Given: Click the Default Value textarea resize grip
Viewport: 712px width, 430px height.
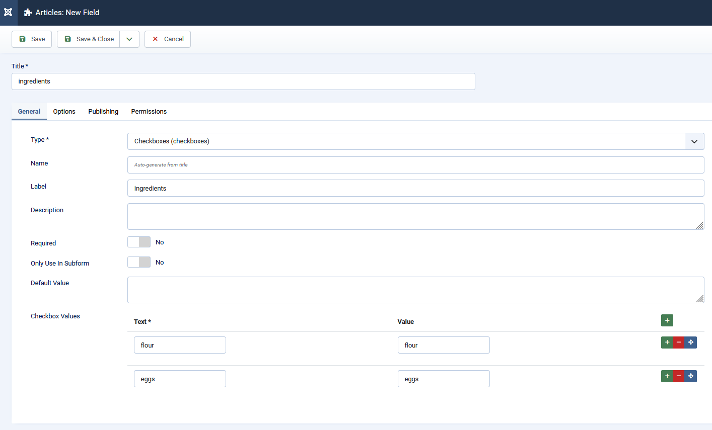Looking at the screenshot, I should point(700,299).
